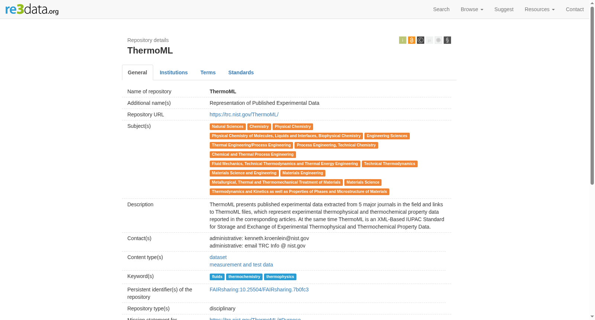Click the scrollbar up arrow
The height and width of the screenshot is (320, 595).
592,3
